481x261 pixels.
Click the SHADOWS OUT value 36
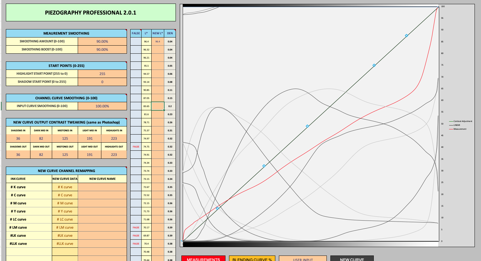click(x=18, y=155)
